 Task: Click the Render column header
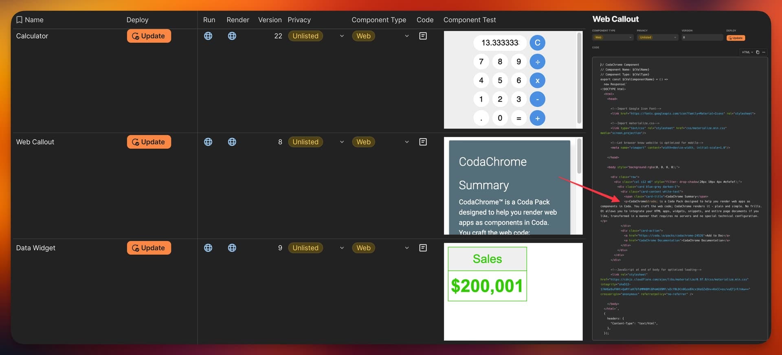[238, 20]
